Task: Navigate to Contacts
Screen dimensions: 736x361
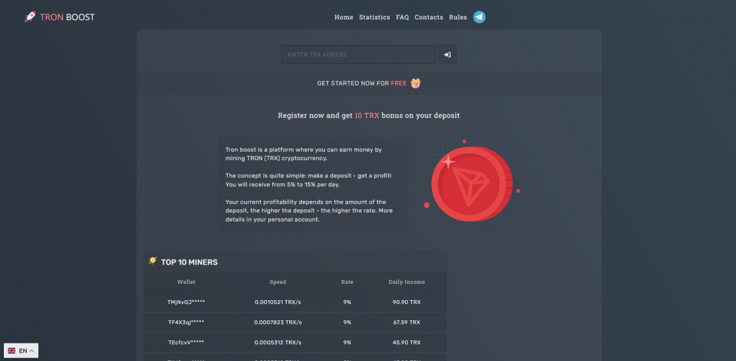Action: point(429,17)
